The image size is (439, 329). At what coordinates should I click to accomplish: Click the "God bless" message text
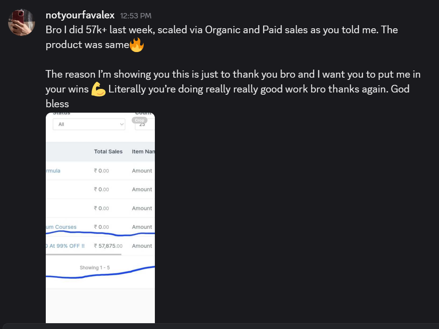click(x=57, y=104)
